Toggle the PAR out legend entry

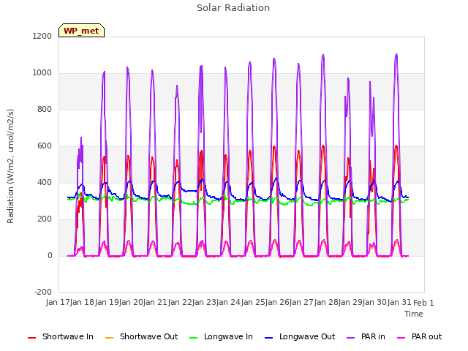(419, 336)
